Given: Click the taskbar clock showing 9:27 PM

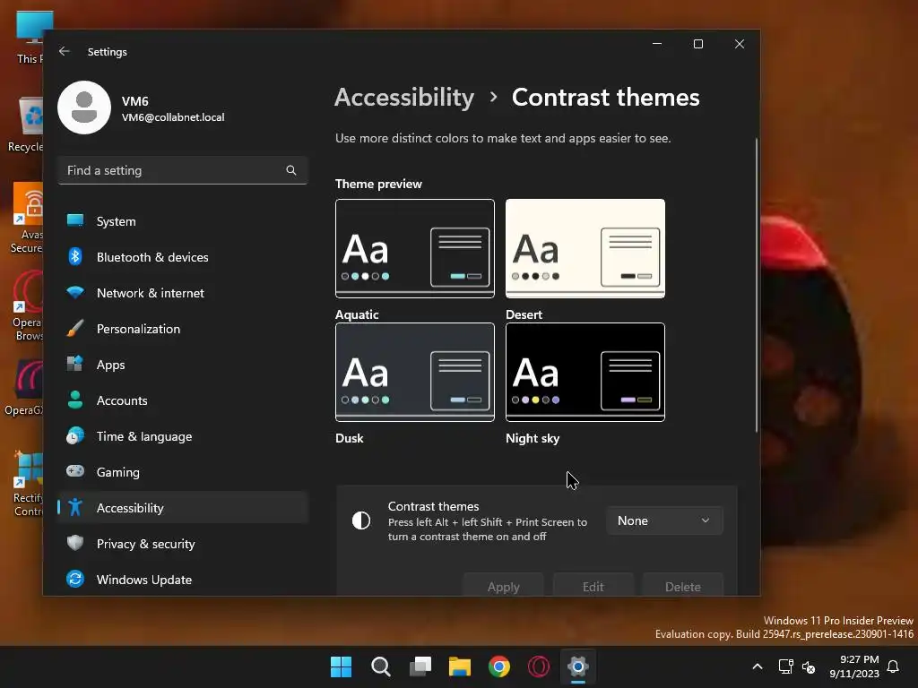Looking at the screenshot, I should pyautogui.click(x=854, y=666).
